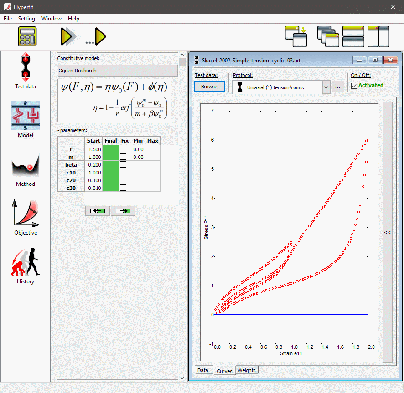Click Start value 1.000 for c10
The image size is (404, 393).
pyautogui.click(x=93, y=173)
